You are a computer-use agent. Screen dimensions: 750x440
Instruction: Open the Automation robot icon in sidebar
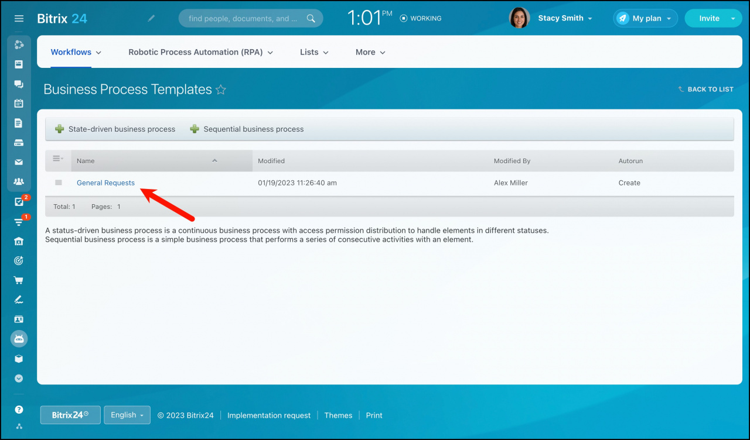coord(19,339)
